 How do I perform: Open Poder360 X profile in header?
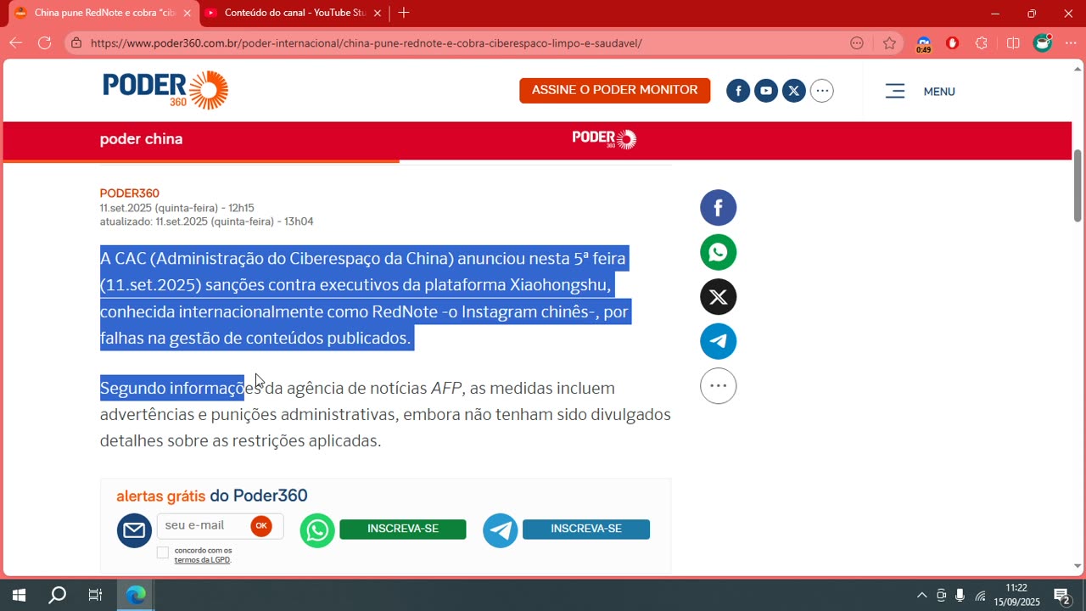click(x=794, y=91)
